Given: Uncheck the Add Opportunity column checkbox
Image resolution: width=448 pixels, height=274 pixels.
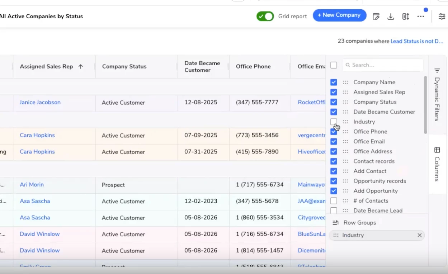Looking at the screenshot, I should [334, 191].
